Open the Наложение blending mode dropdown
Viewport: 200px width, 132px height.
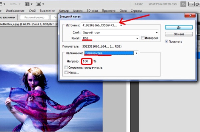(x=111, y=53)
